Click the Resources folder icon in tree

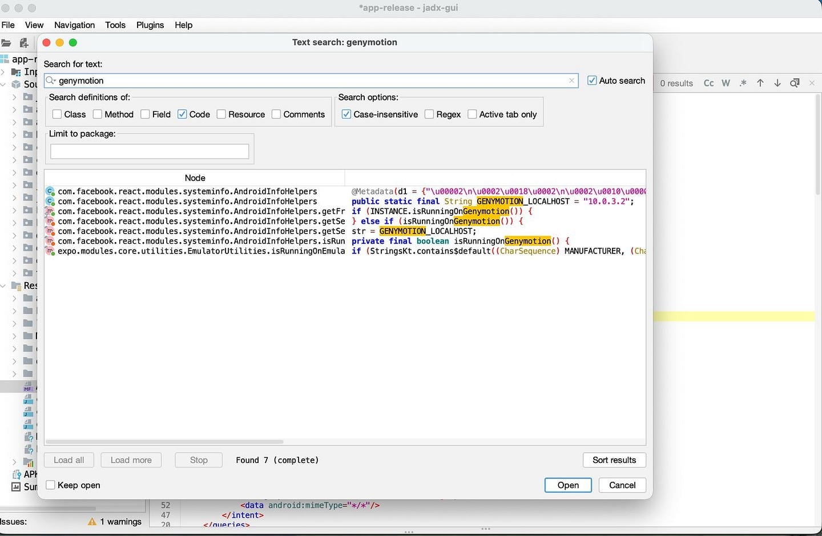coord(16,285)
